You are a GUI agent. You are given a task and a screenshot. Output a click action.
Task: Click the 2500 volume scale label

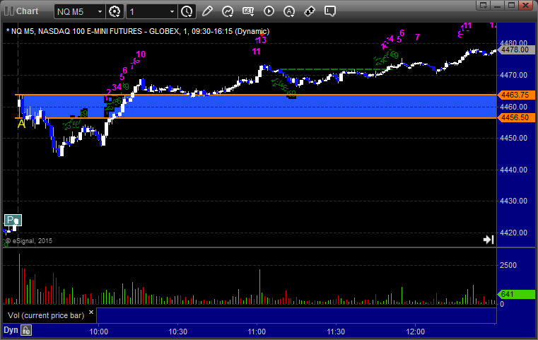click(508, 265)
